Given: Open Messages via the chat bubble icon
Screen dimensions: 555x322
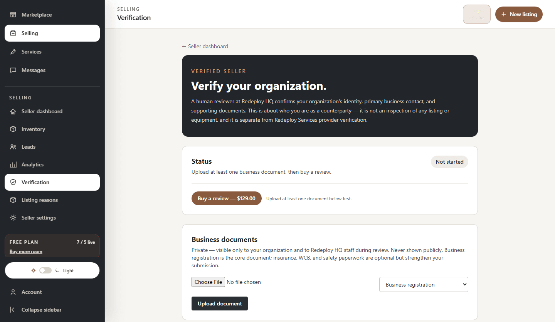Looking at the screenshot, I should click(x=13, y=70).
